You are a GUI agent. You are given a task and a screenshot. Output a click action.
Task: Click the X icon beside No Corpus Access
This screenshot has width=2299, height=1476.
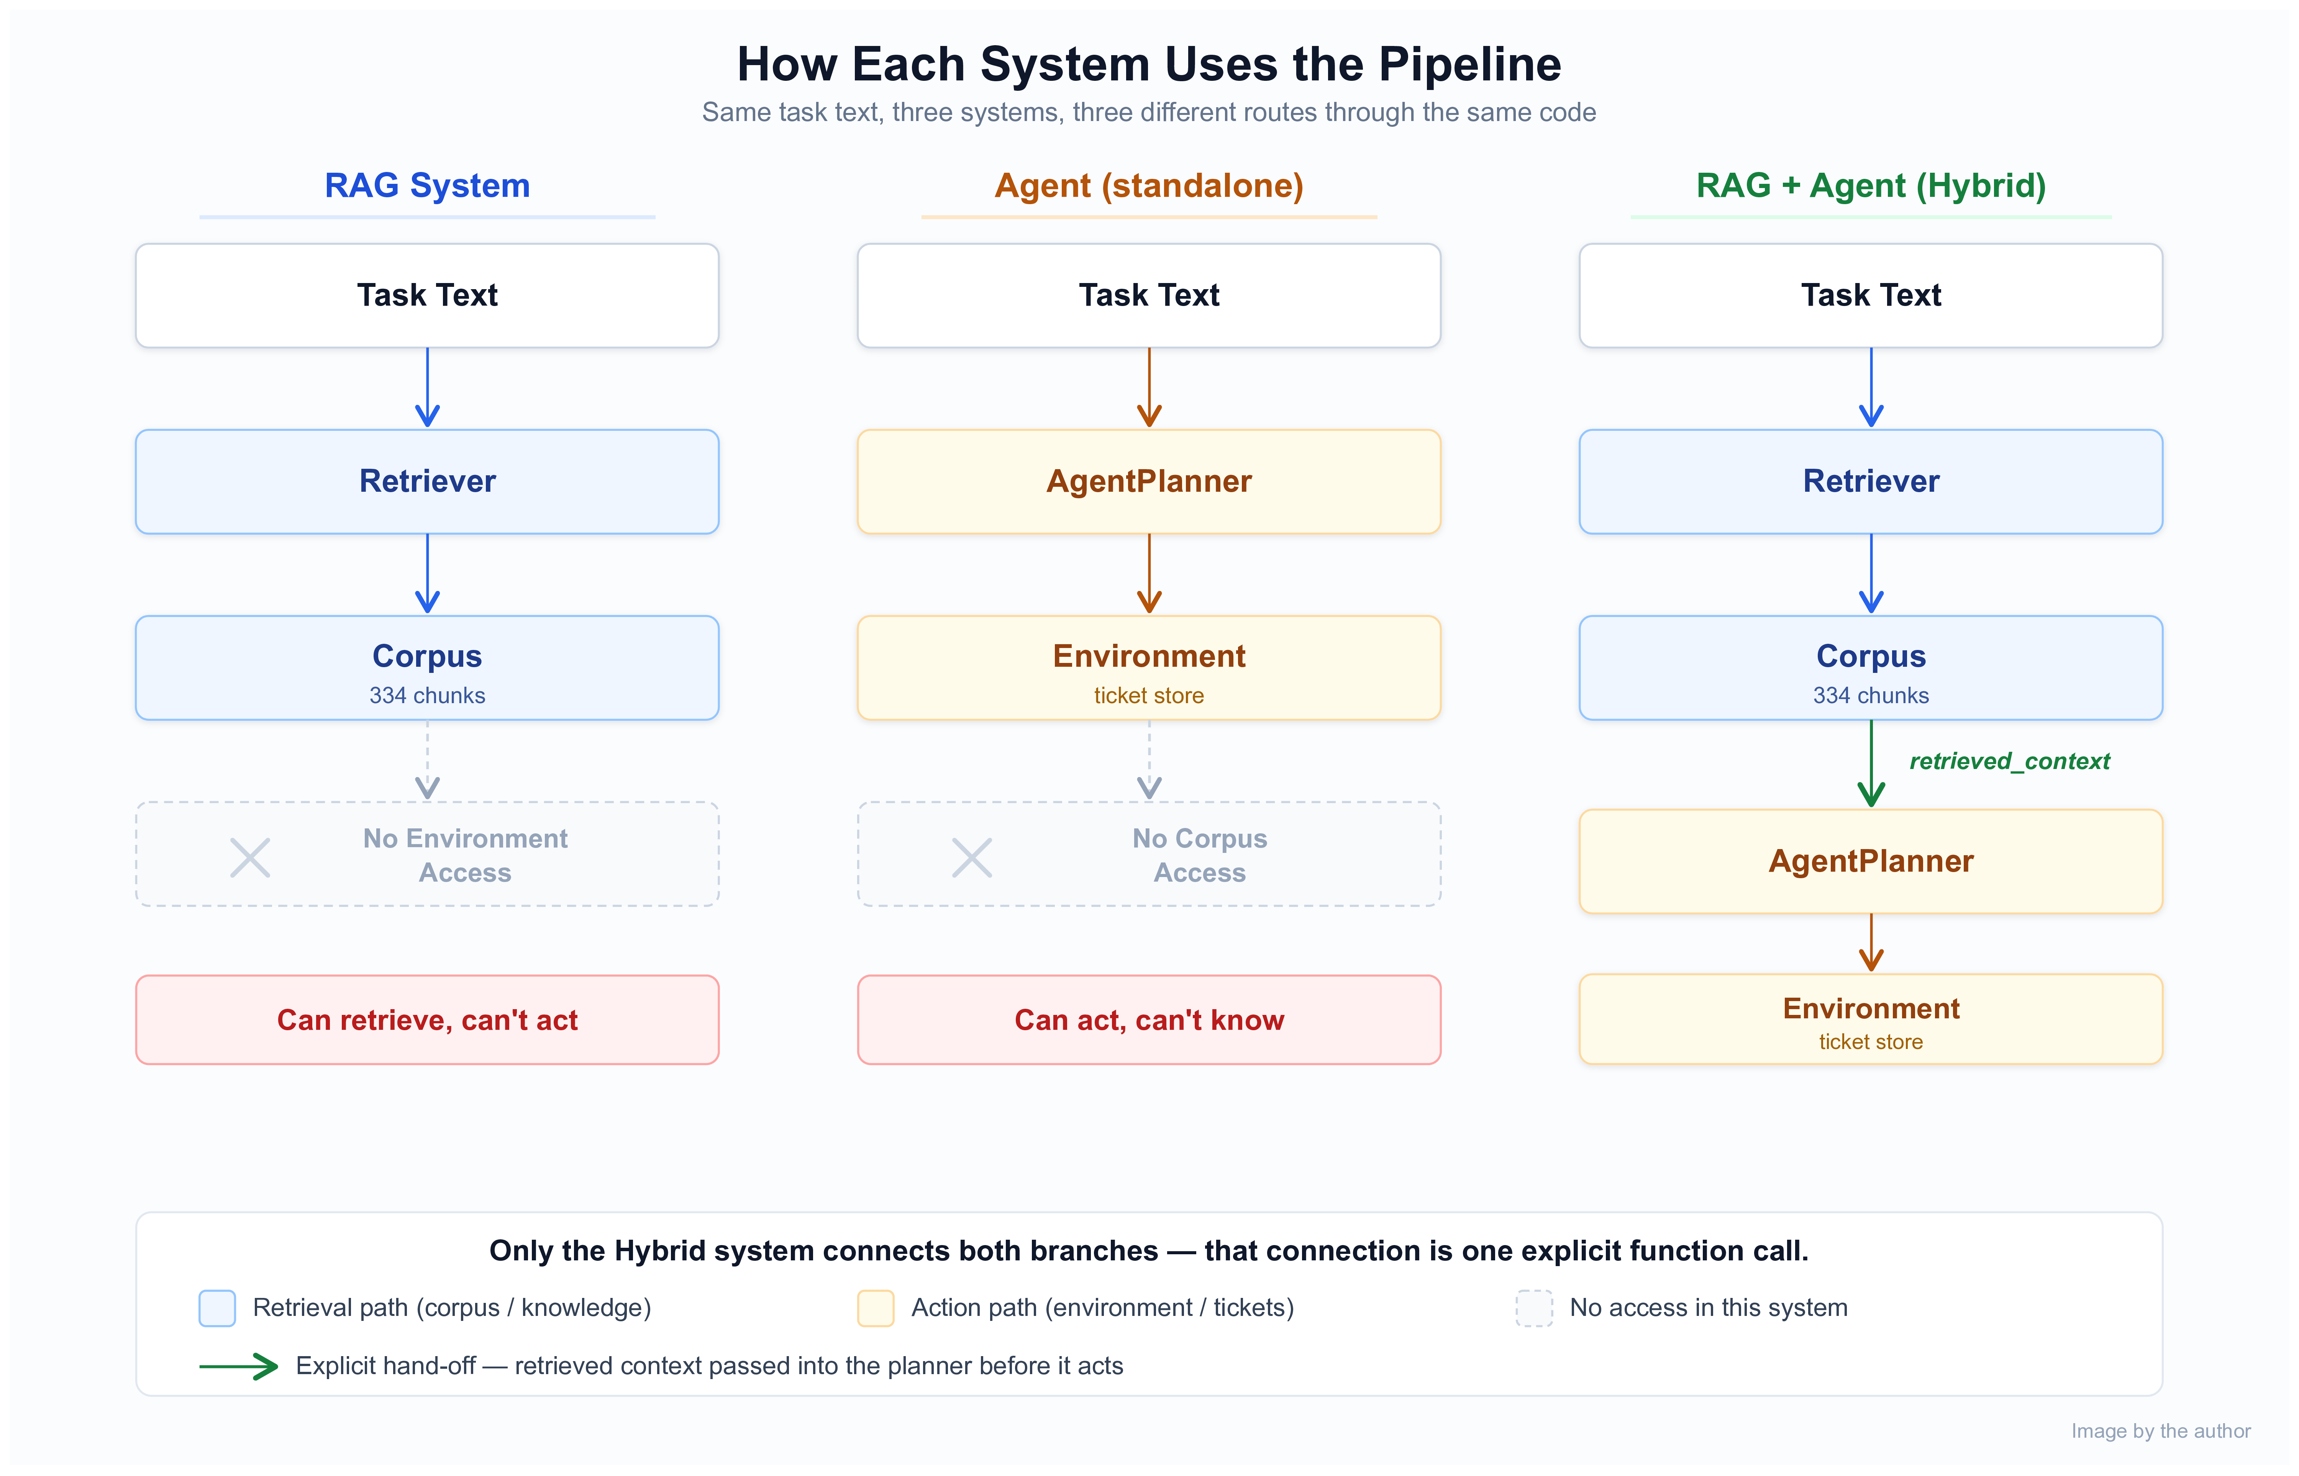(972, 858)
